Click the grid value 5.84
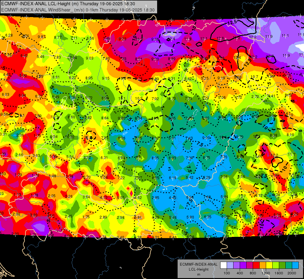304x279 pixels. pyautogui.click(x=224, y=197)
